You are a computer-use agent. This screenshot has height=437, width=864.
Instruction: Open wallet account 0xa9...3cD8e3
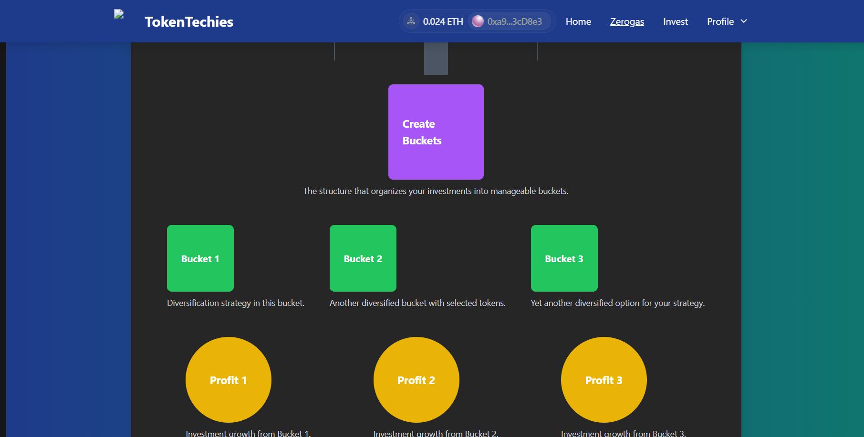(510, 21)
